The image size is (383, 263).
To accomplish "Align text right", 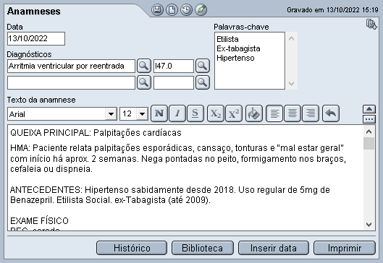I will [311, 113].
